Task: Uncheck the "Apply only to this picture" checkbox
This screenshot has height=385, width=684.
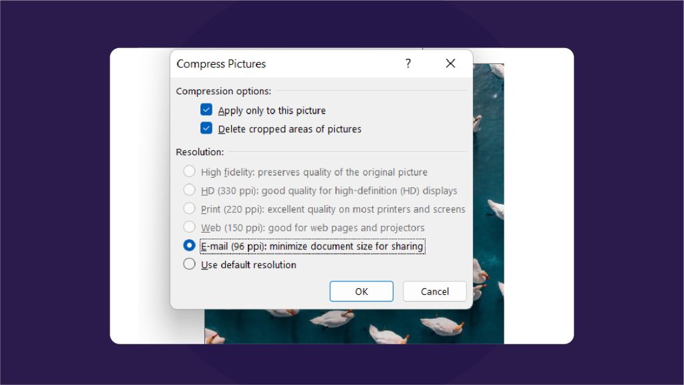Action: coord(206,110)
